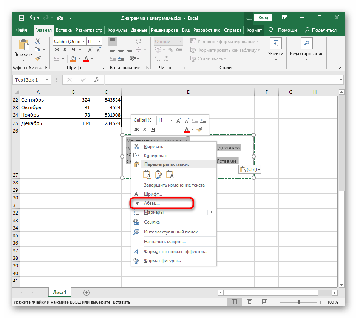Image resolution: width=357 pixels, height=318 pixels.
Task: Add a new sheet with the plus icon
Action: 87,293
